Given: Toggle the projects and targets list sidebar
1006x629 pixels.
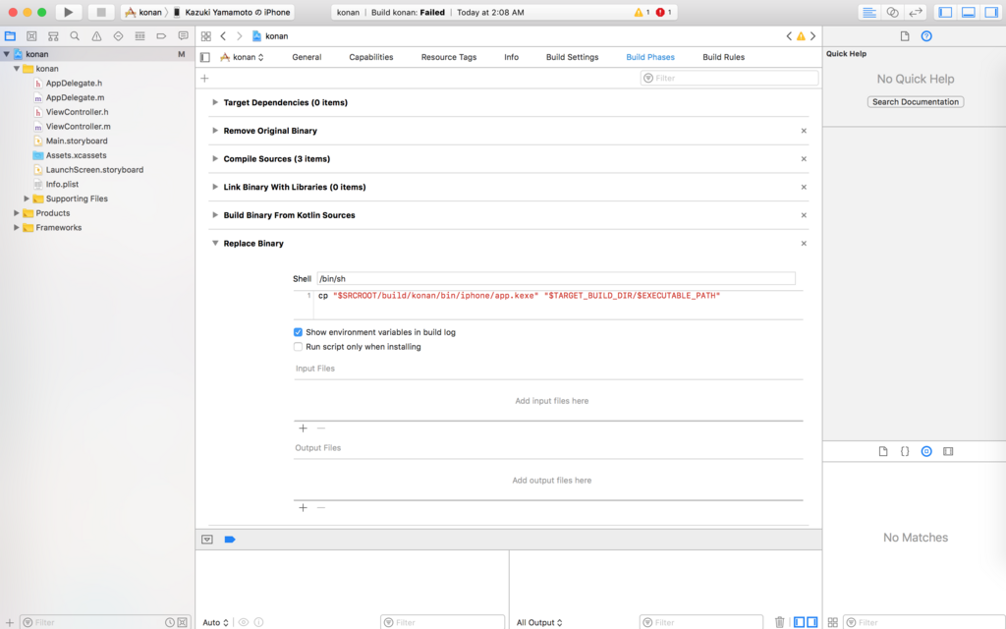Looking at the screenshot, I should tap(205, 57).
